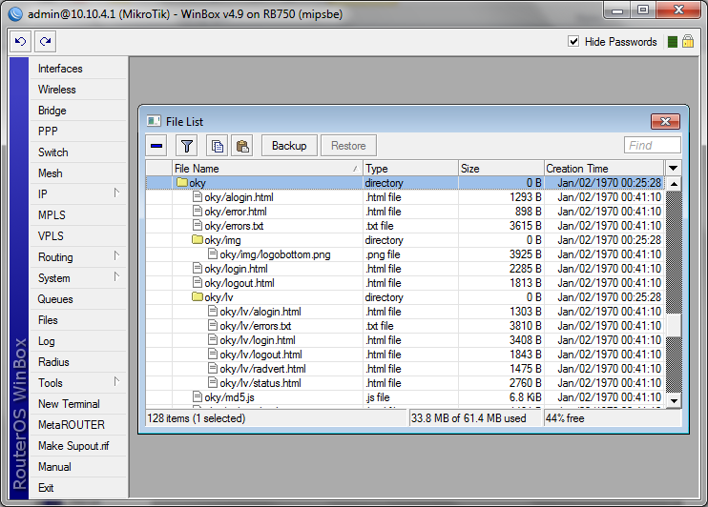The image size is (708, 507).
Task: Open the filter funnel icon
Action: [186, 146]
